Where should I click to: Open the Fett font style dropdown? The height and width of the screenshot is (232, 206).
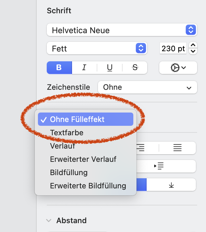[96, 49]
